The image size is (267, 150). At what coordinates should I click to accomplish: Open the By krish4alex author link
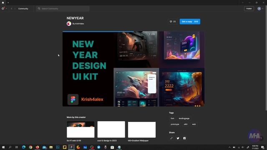point(78,24)
